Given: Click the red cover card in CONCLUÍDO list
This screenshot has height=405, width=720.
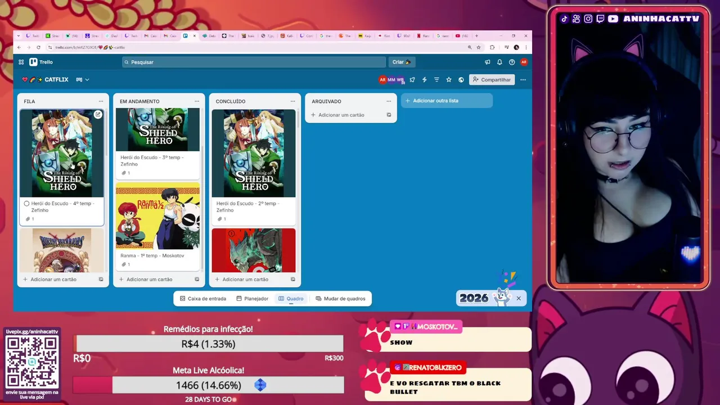Looking at the screenshot, I should click(x=254, y=250).
